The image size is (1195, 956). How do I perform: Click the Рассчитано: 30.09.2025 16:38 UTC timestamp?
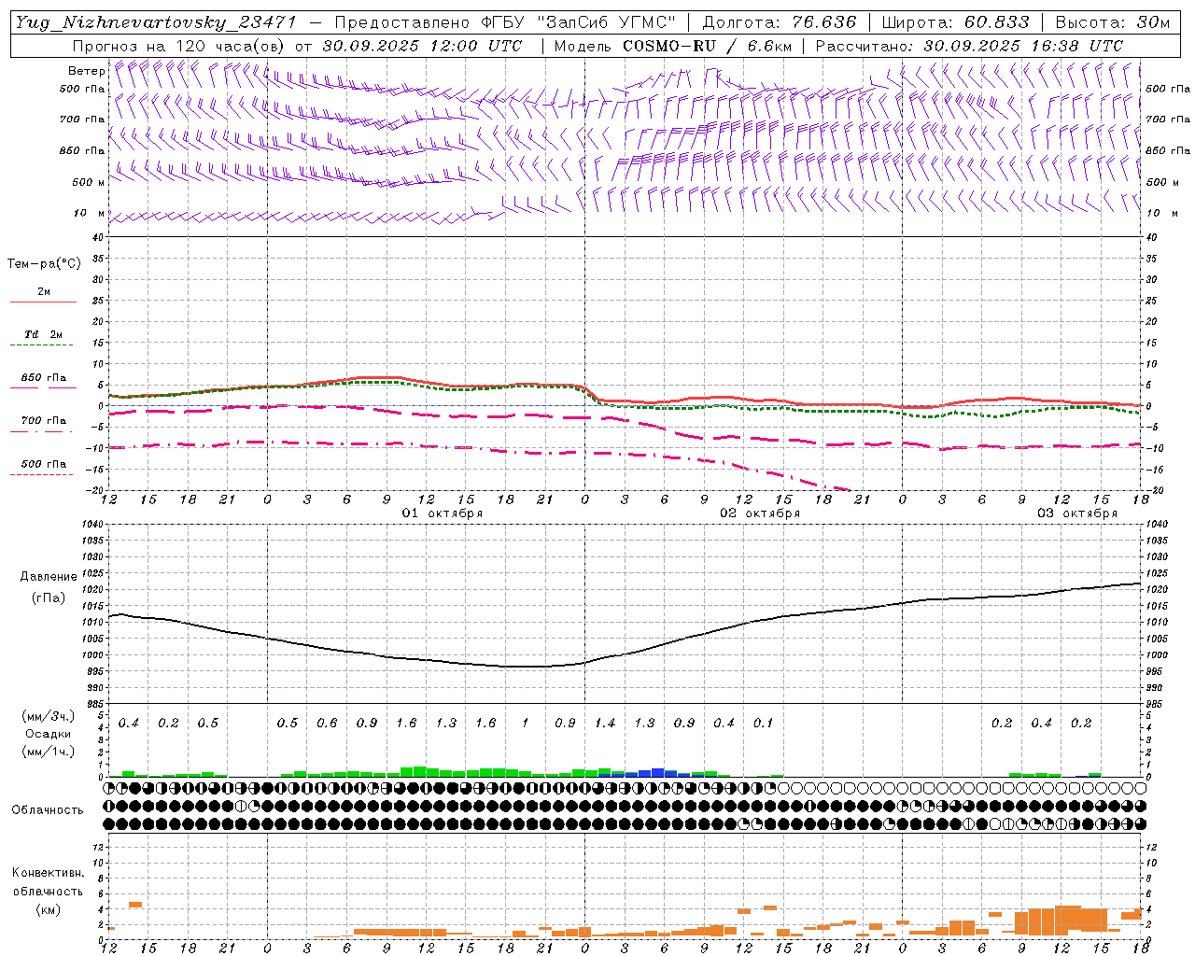pos(969,46)
